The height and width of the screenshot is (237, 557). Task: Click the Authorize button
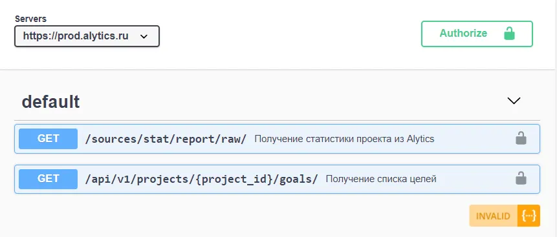477,34
